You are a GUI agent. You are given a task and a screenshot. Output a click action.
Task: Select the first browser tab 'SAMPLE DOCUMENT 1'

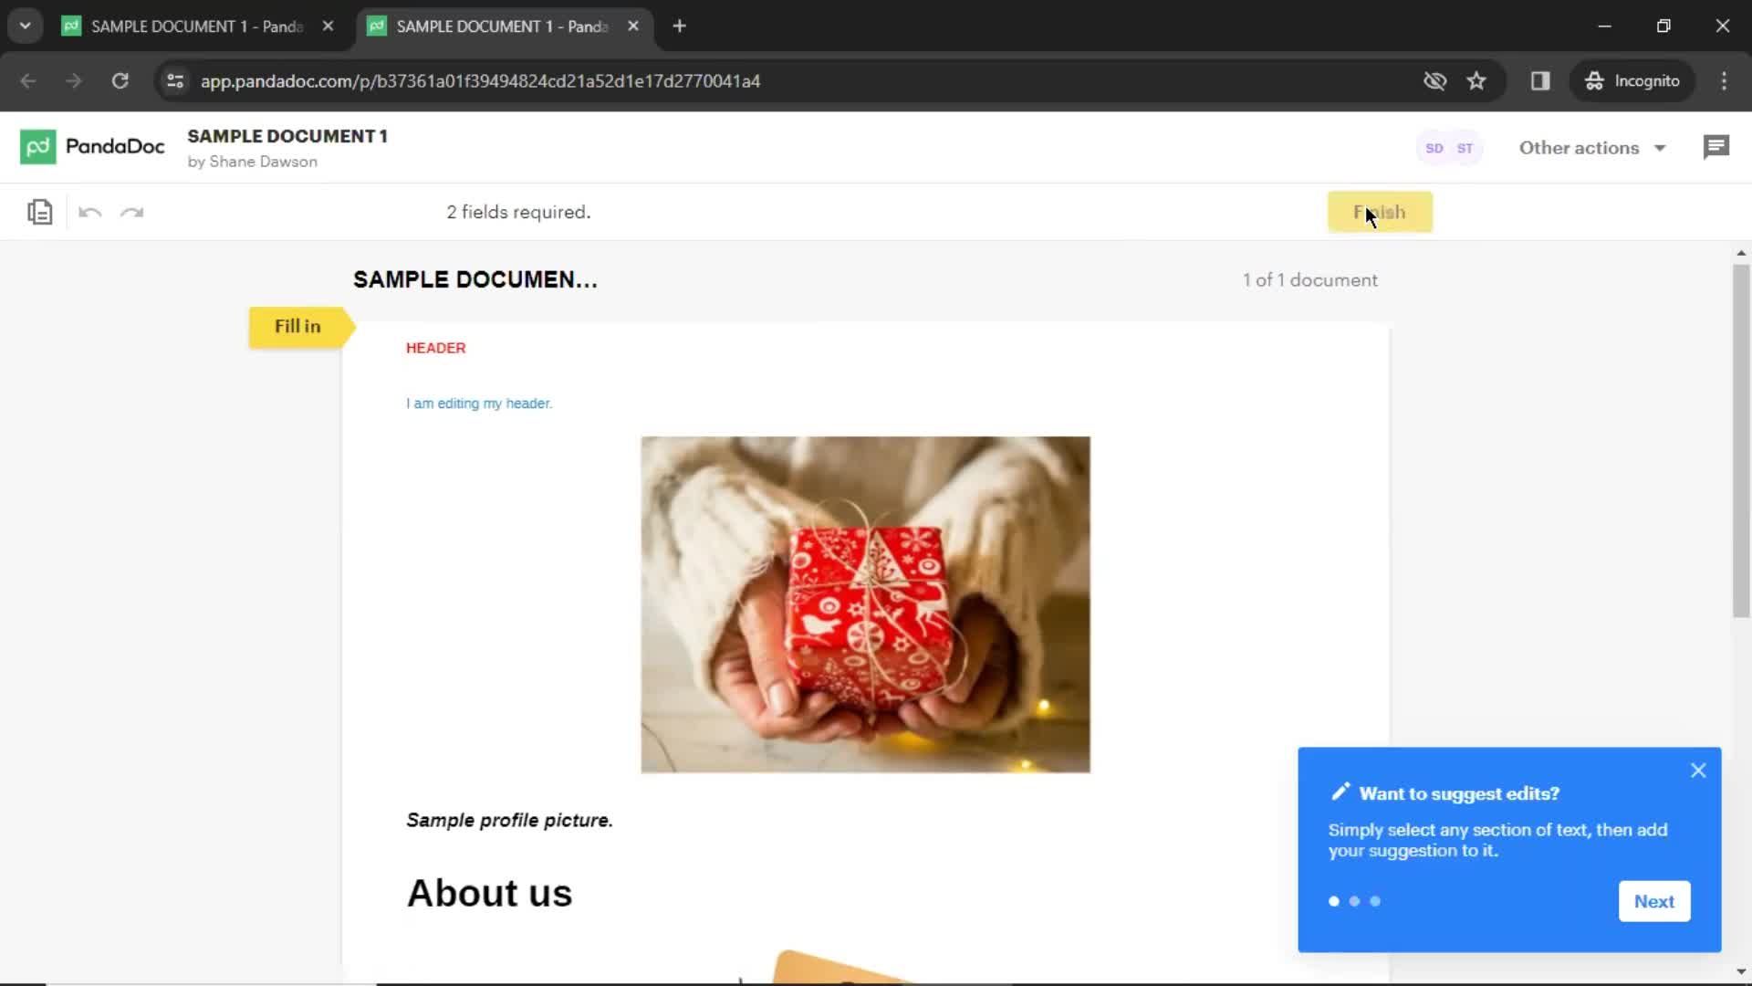coord(196,26)
